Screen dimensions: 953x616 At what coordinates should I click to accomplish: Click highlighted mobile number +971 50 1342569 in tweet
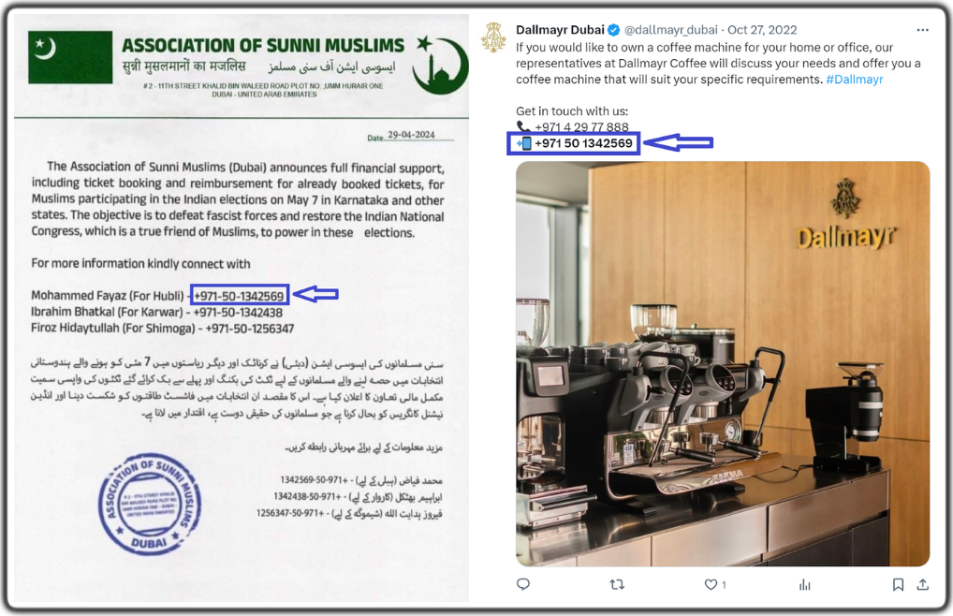point(583,143)
